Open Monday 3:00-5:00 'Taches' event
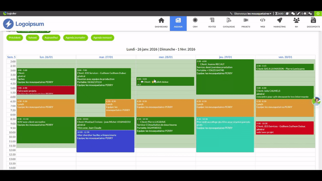The width and height of the screenshot is (322, 181). tap(45, 77)
